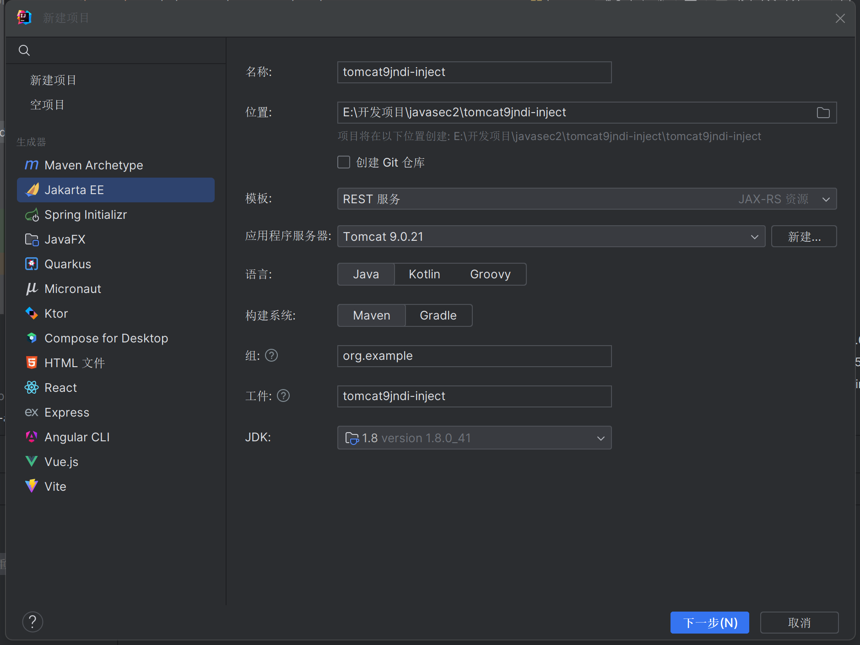Open help for the 组 field

[271, 356]
